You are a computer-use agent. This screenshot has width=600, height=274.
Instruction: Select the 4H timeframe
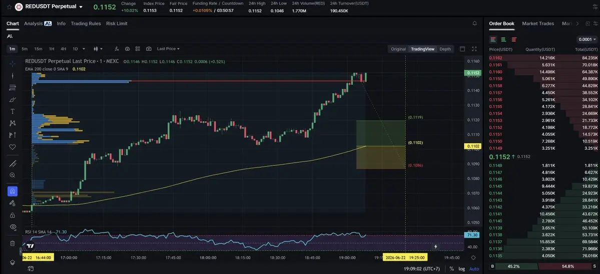(63, 49)
